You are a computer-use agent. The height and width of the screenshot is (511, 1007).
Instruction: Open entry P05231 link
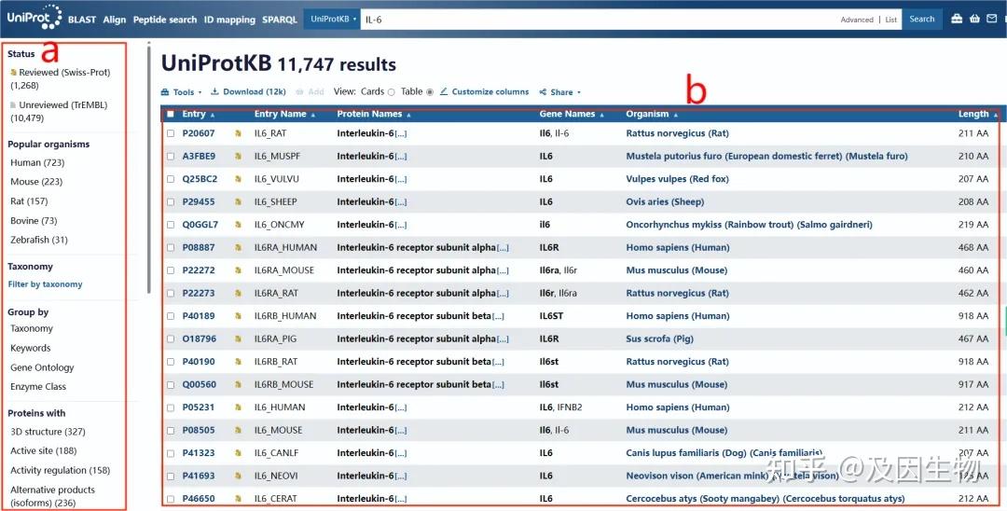click(x=199, y=407)
